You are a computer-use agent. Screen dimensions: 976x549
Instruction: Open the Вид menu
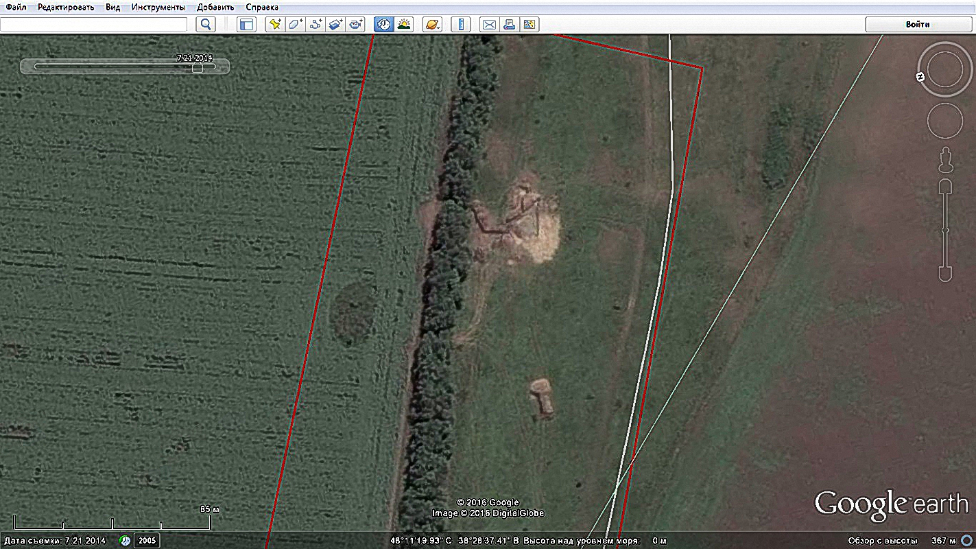point(112,7)
